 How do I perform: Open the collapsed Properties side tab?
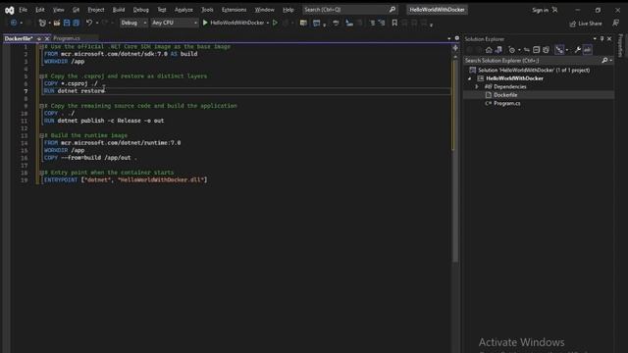click(x=621, y=45)
